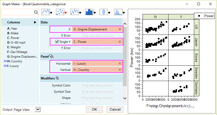Choose the scatter plot type icon

pos(60,12)
